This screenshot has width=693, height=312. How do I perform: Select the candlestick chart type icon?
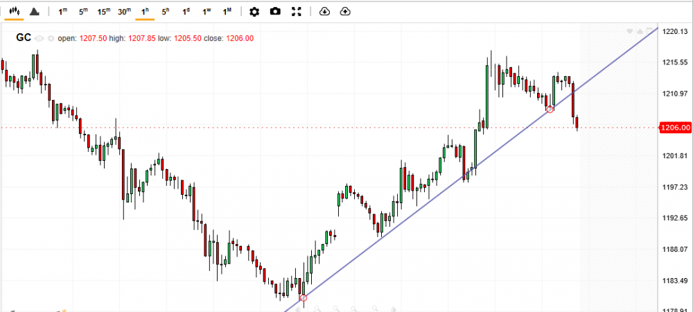click(x=15, y=12)
